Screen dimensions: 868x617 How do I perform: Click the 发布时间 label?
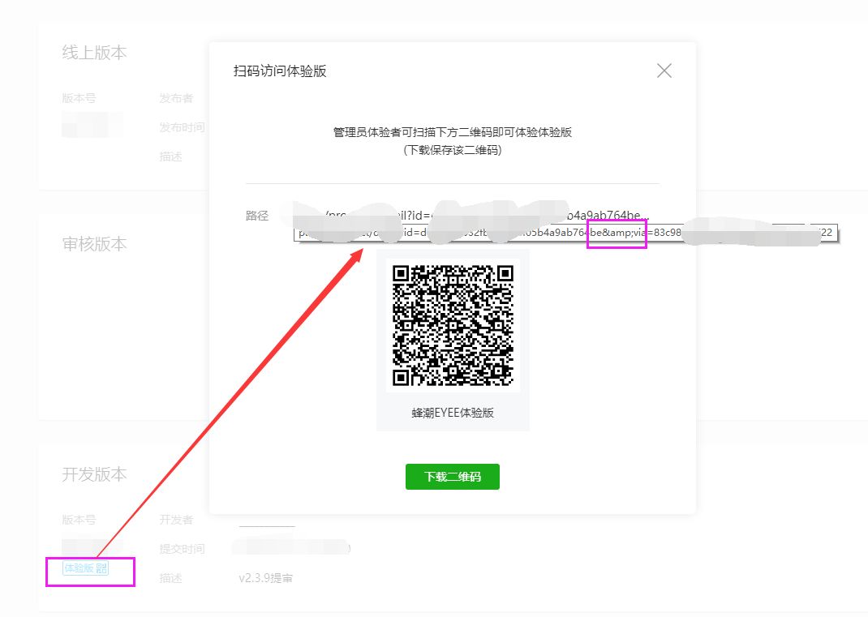click(183, 127)
